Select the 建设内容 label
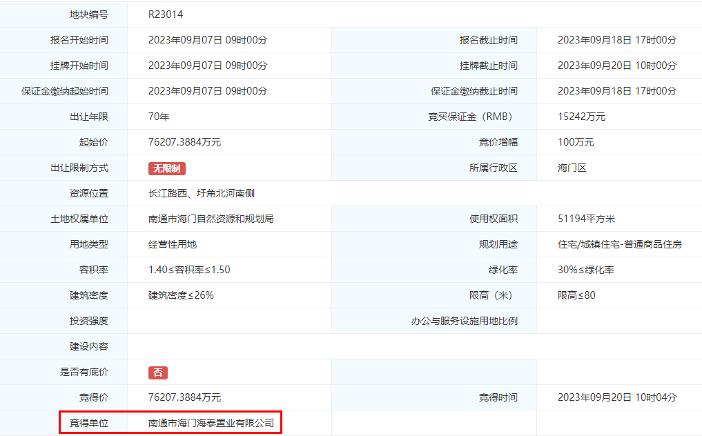This screenshot has height=436, width=702. (88, 346)
